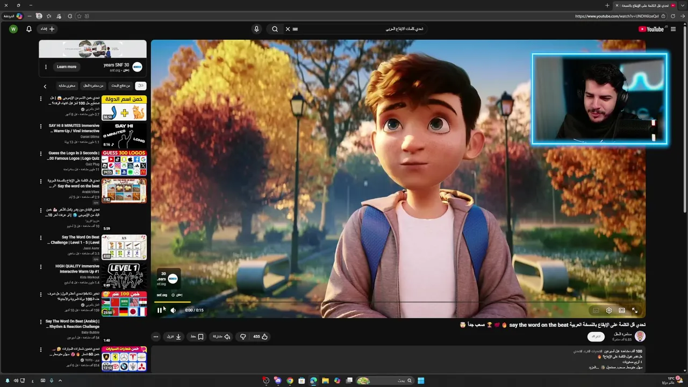Open the browser profile avatar

39,16
